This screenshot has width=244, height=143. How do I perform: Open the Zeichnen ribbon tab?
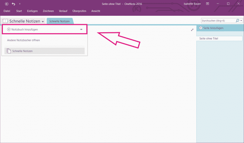click(48, 11)
